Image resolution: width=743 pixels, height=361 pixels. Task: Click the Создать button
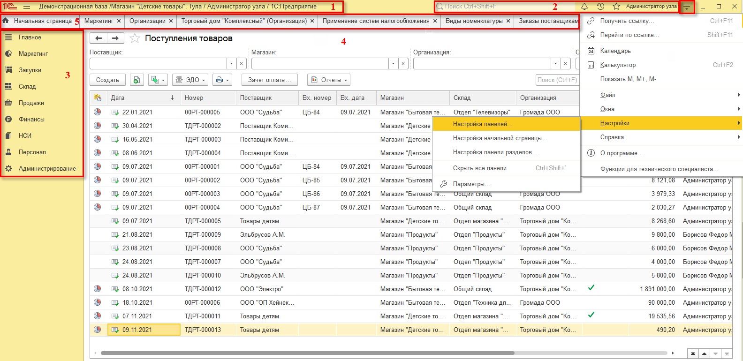(x=107, y=80)
